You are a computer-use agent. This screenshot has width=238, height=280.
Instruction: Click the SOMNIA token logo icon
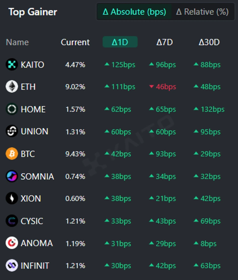[x=12, y=176]
